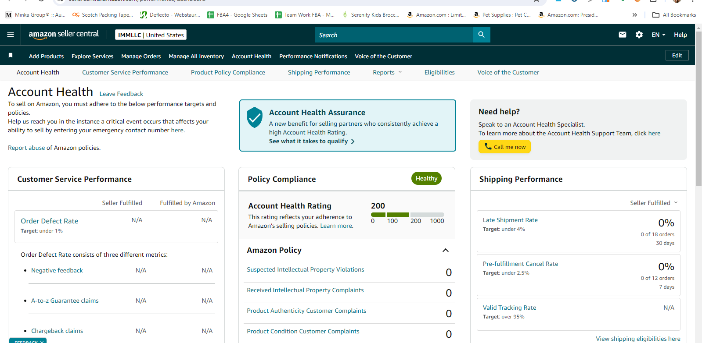Image resolution: width=702 pixels, height=343 pixels.
Task: Select the Account Health sub-tab
Action: point(38,72)
